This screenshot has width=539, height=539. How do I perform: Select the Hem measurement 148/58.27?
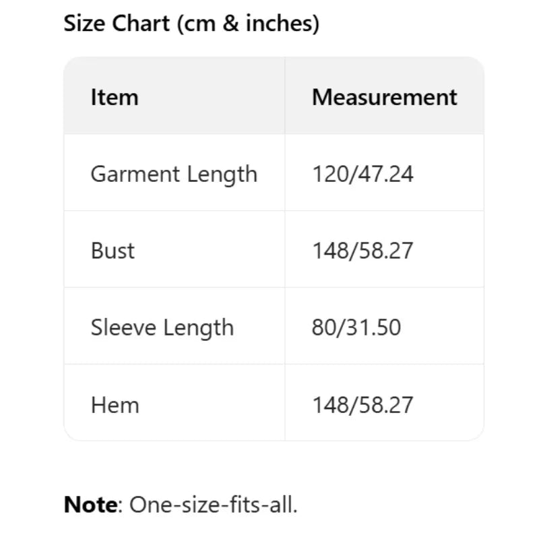tap(362, 405)
